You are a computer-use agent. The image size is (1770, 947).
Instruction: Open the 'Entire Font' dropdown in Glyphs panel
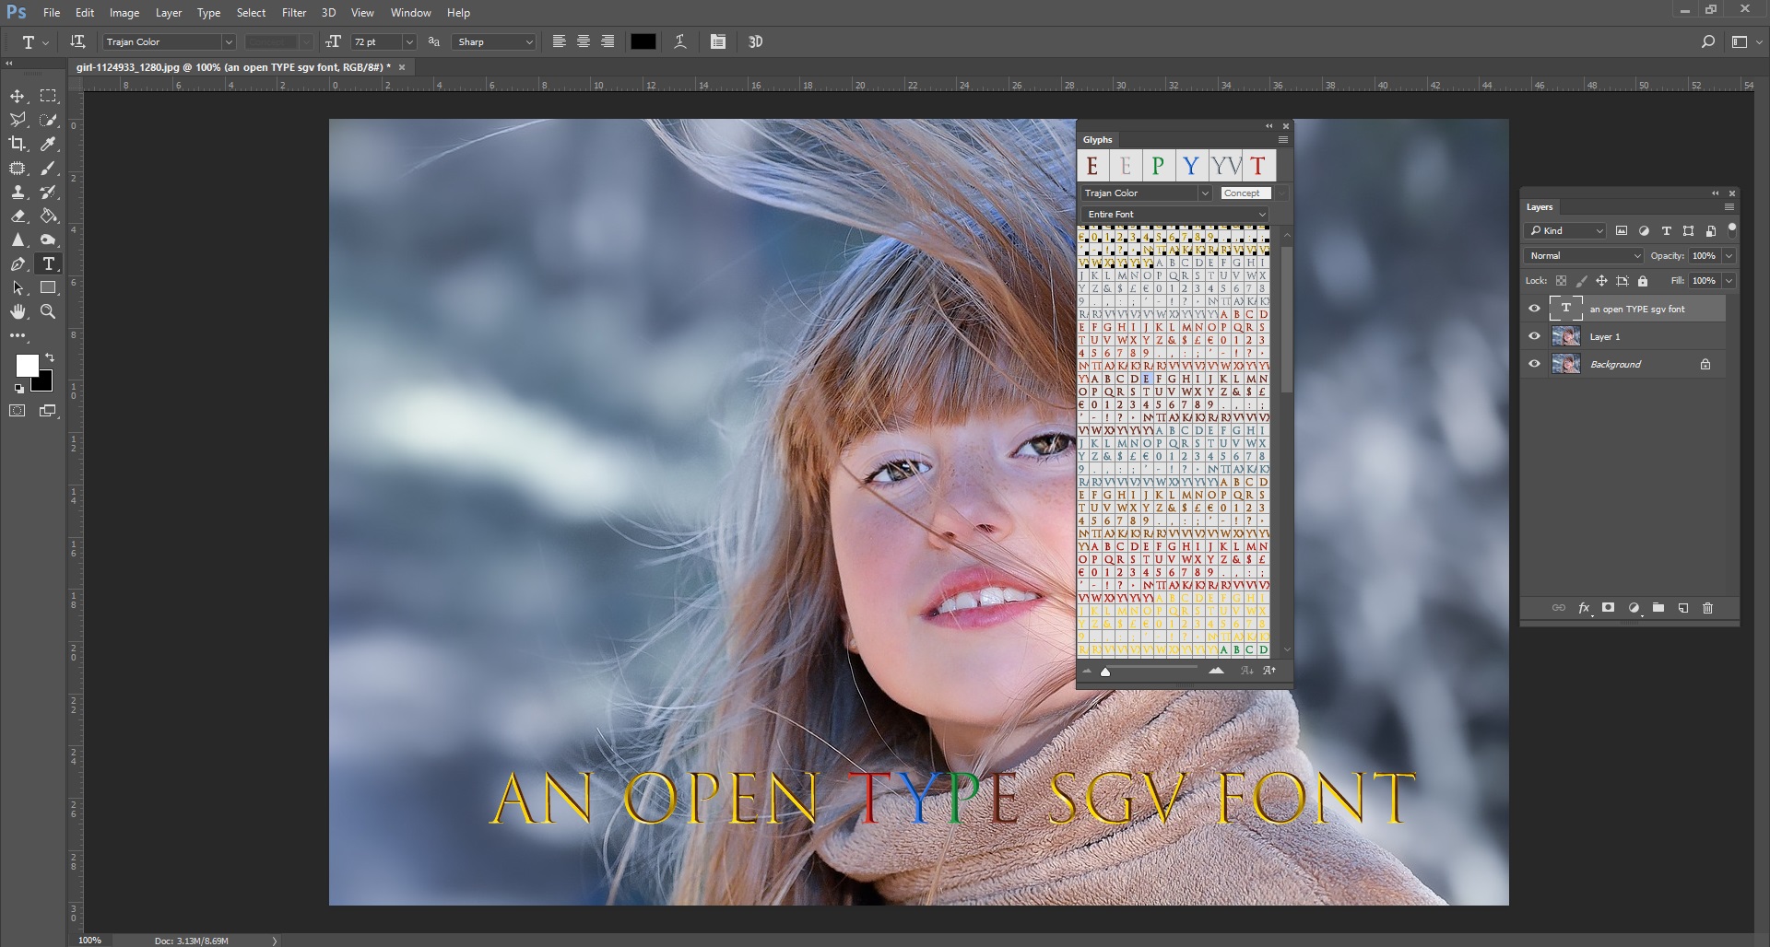pos(1175,214)
